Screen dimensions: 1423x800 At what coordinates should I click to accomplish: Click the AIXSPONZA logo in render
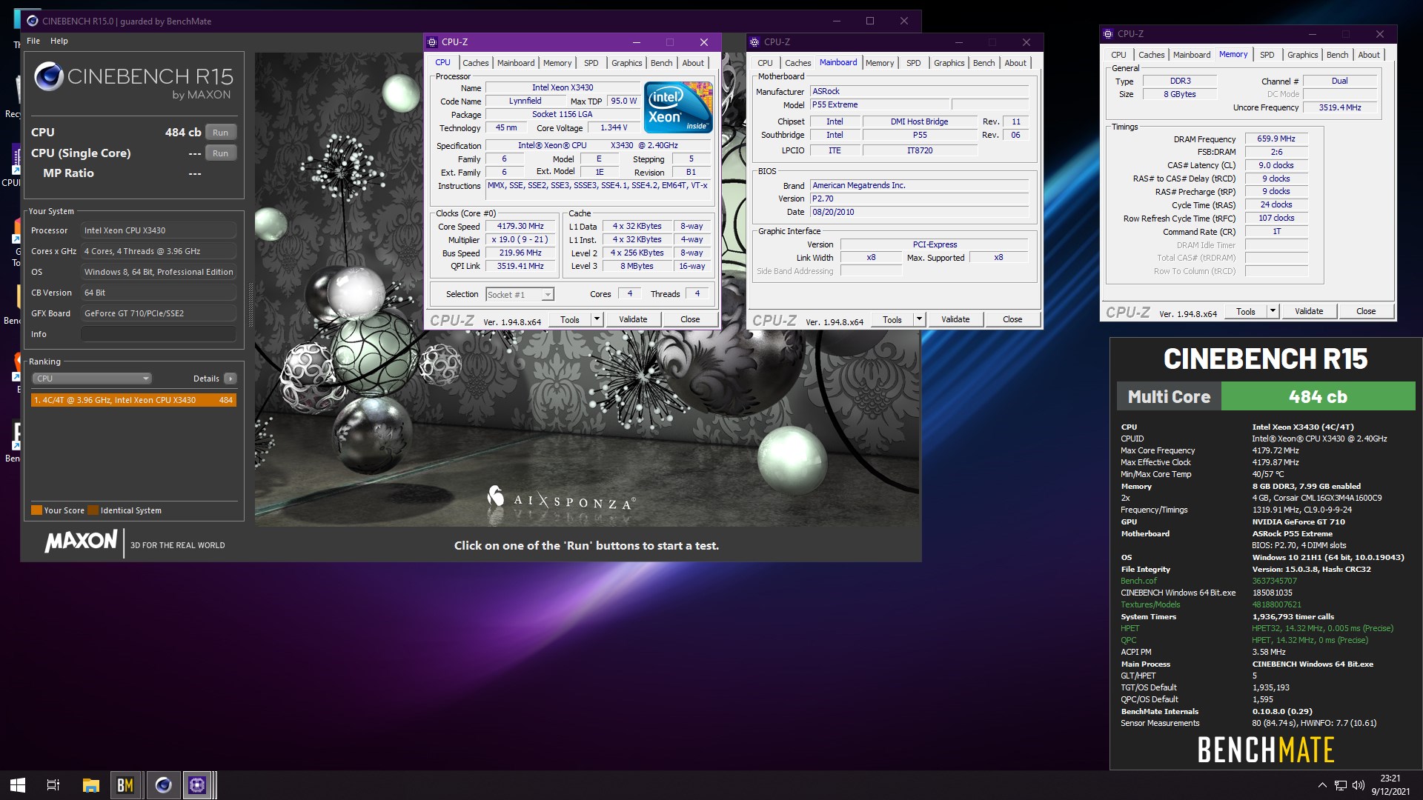[561, 499]
